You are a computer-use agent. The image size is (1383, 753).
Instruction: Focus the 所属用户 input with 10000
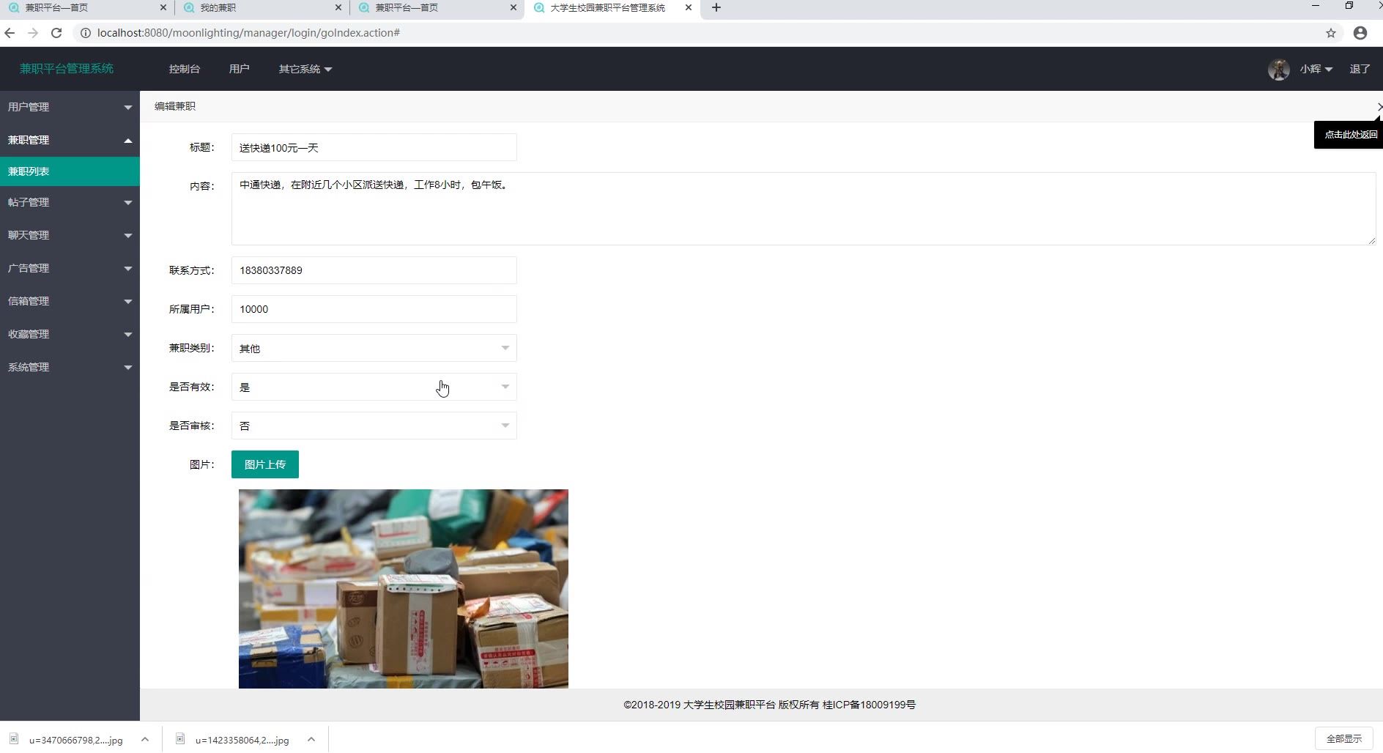click(374, 309)
